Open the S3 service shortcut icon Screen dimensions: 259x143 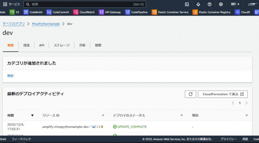pos(12,12)
